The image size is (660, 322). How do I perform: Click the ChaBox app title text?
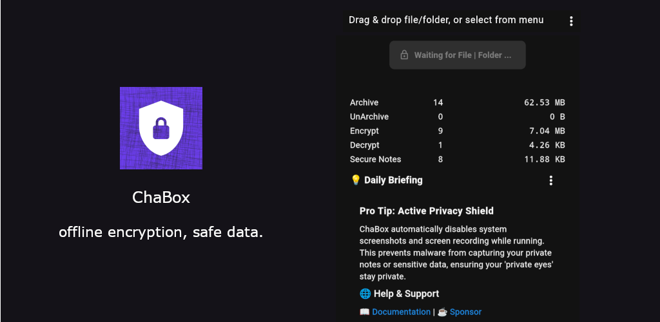click(x=161, y=198)
